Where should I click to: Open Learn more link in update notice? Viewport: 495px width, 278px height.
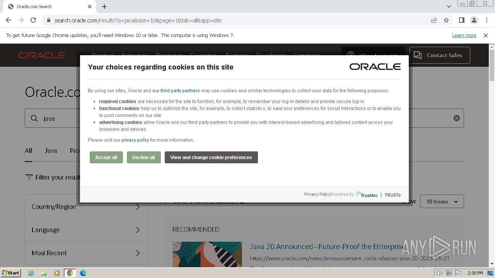pos(464,35)
